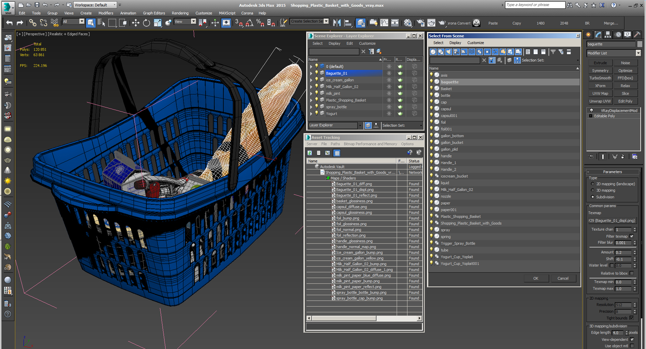The height and width of the screenshot is (349, 646).
Task: Toggle visibility bulb for Baguette_01 layer
Action: tap(316, 73)
